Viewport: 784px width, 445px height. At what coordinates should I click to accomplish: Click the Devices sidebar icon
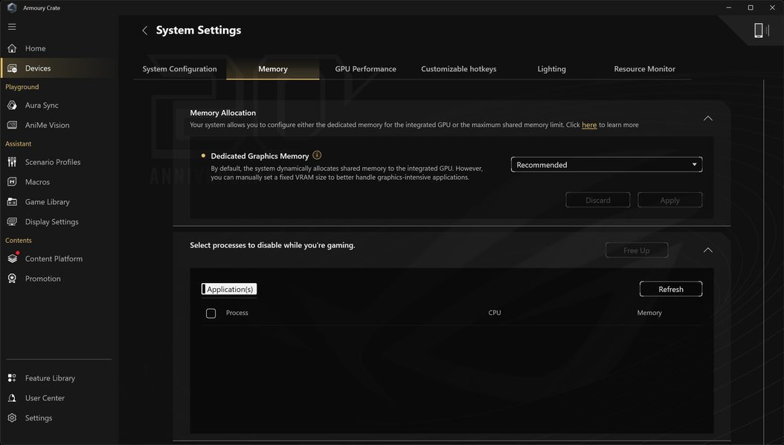coord(12,68)
